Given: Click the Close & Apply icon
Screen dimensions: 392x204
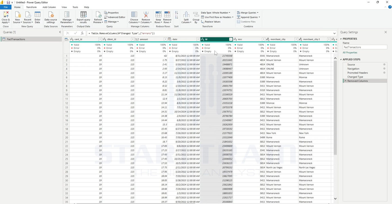Looking at the screenshot, I should [x=5, y=14].
